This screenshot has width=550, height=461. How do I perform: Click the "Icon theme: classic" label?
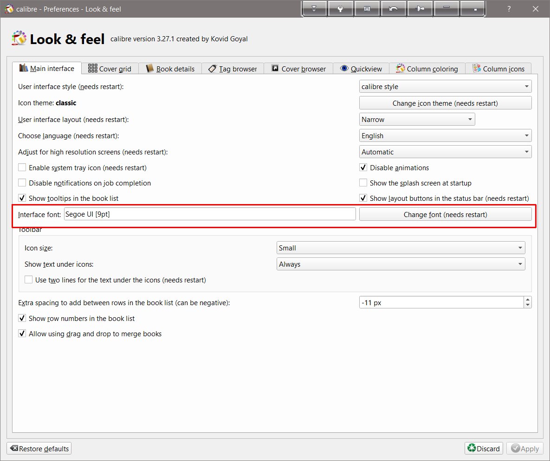click(x=47, y=102)
